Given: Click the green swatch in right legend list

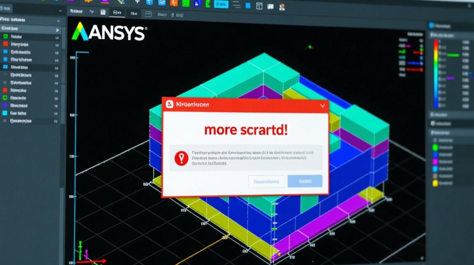Looking at the screenshot, I should [435, 147].
